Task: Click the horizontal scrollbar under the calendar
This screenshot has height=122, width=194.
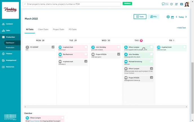Action: click(106, 107)
